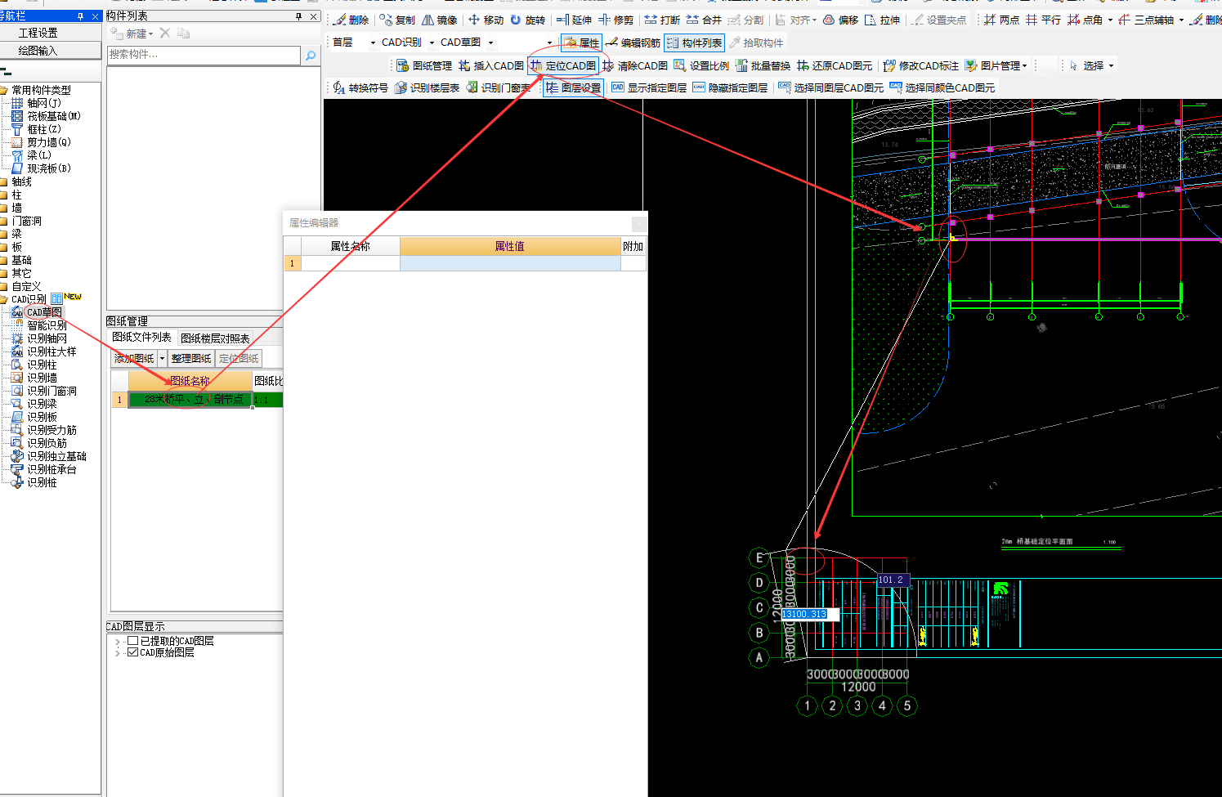Open 图纸管理 drawing management
This screenshot has width=1222, height=797.
[424, 65]
